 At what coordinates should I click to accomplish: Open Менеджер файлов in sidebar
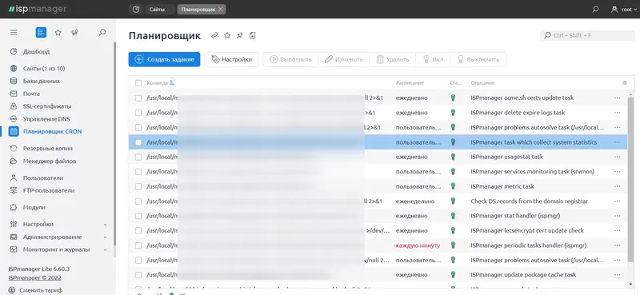(x=50, y=161)
